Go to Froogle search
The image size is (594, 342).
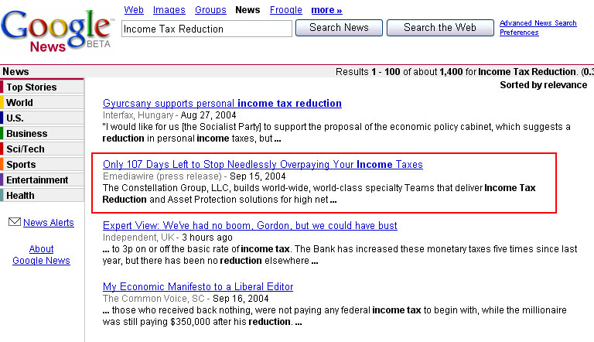coord(286,10)
